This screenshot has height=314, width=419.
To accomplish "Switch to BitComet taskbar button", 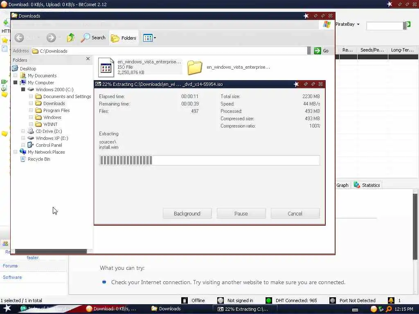I will [x=111, y=309].
